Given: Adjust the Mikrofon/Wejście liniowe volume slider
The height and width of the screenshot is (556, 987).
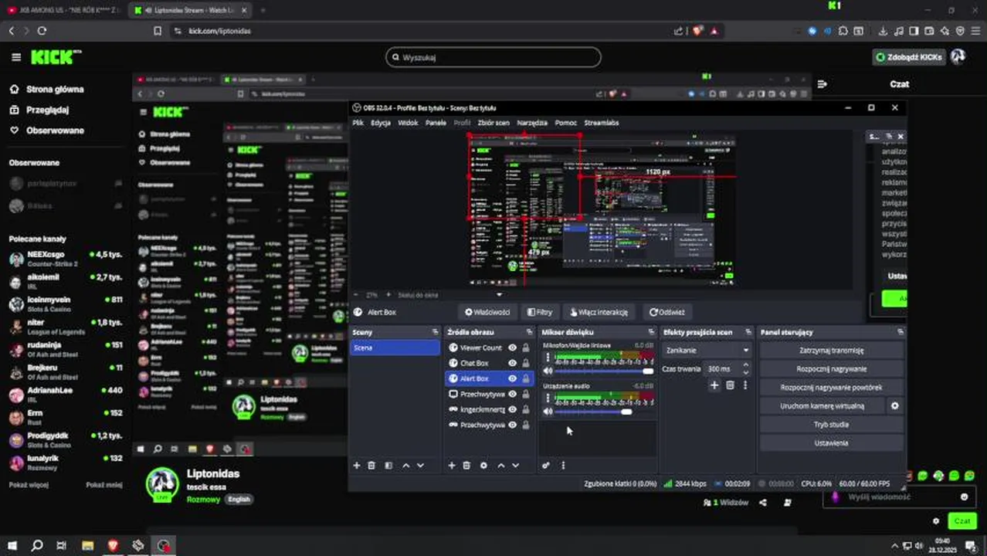Looking at the screenshot, I should [605, 371].
